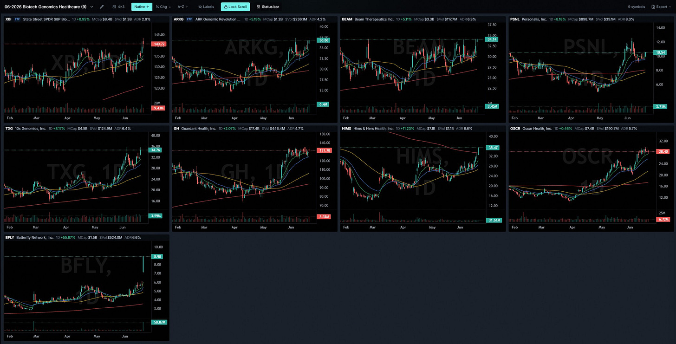Click XBI volume label 9.43M

point(159,108)
